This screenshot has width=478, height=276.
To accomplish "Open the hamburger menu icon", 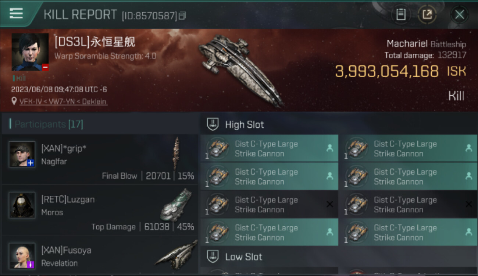I will (x=16, y=13).
